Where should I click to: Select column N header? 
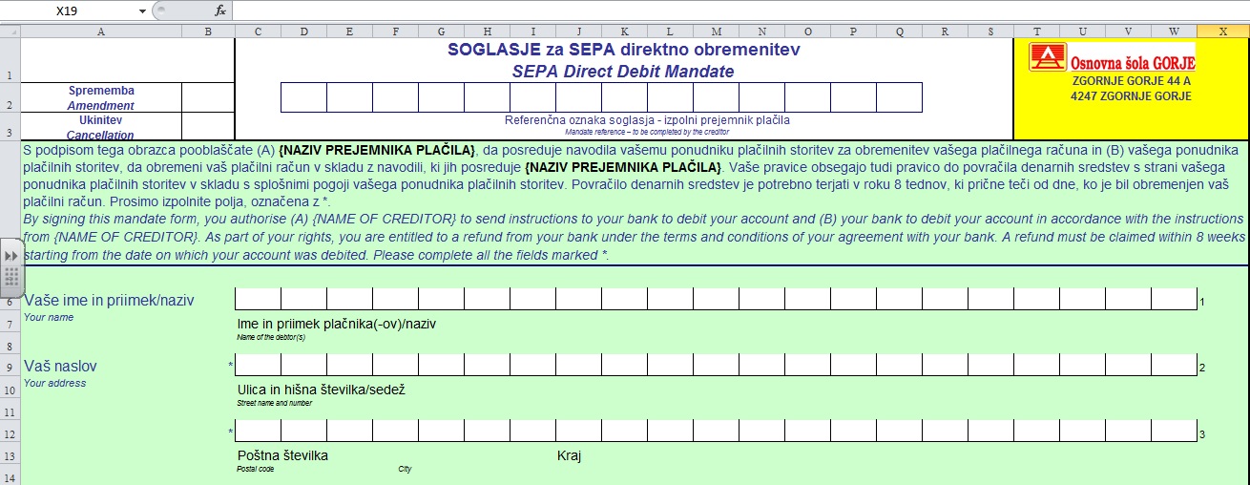tap(761, 31)
